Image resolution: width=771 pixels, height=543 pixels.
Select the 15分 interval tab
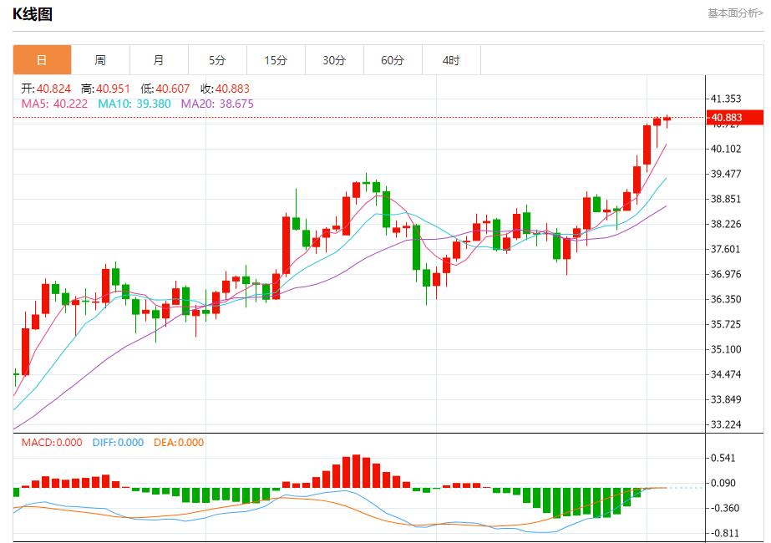275,59
